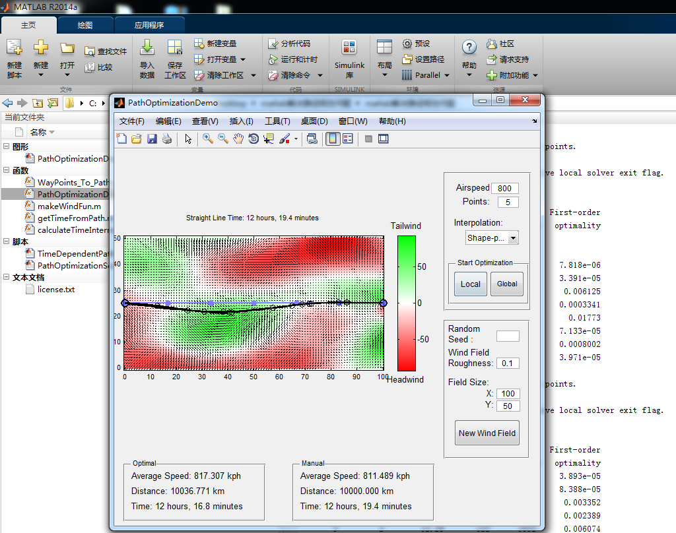Save the figure with the floppy disk icon
Image resolution: width=676 pixels, height=533 pixels.
152,139
